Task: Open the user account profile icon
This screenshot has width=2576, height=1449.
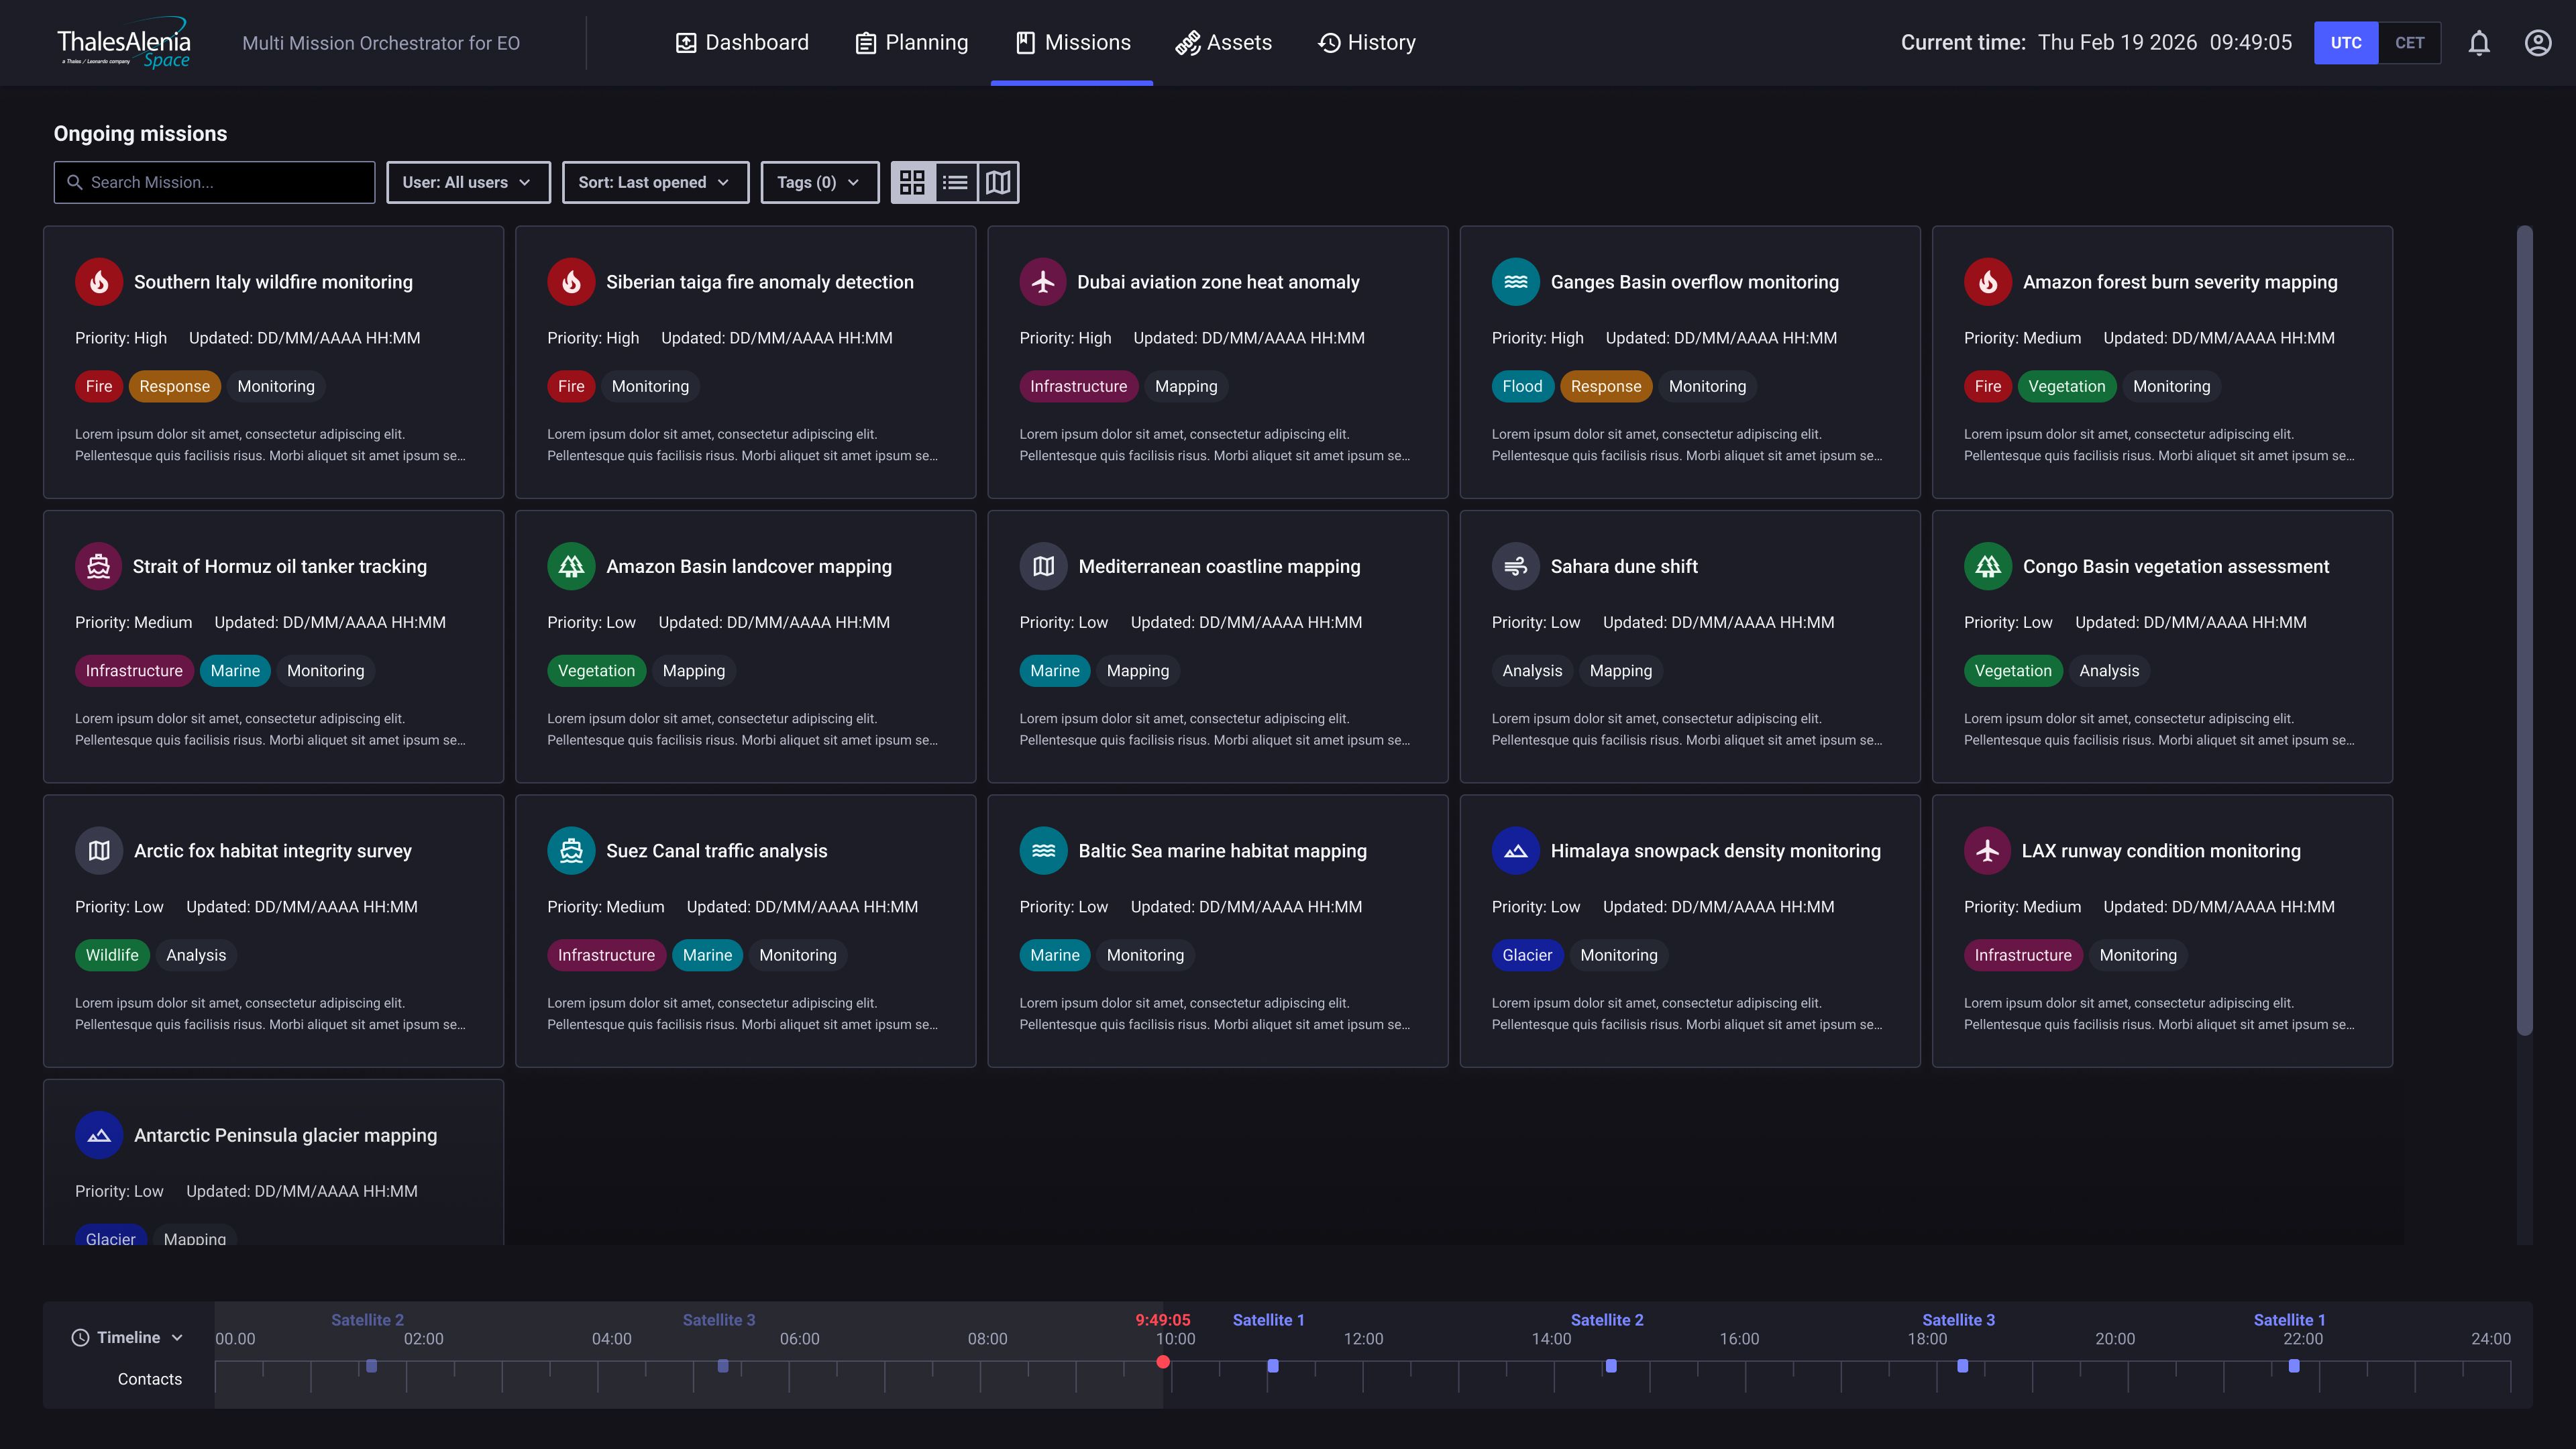Action: pos(2538,43)
